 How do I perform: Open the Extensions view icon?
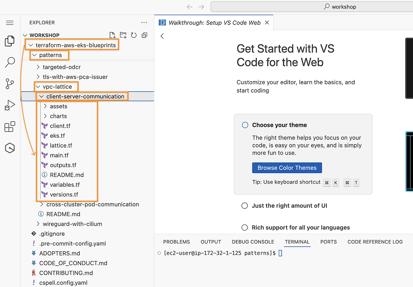pyautogui.click(x=10, y=127)
